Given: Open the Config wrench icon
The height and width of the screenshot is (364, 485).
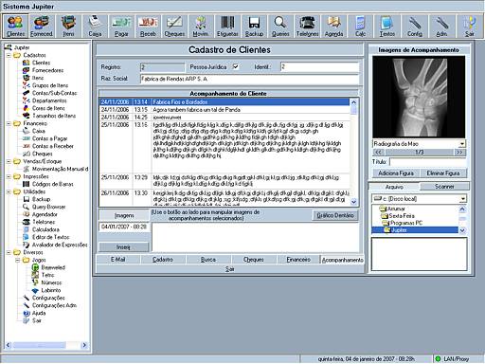Looking at the screenshot, I should pyautogui.click(x=415, y=26).
